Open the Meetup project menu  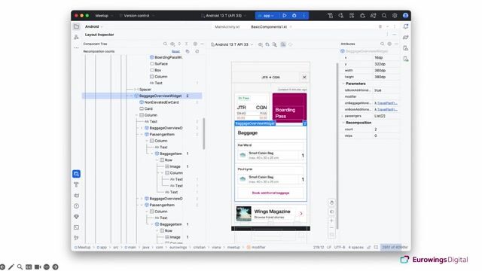[x=104, y=15]
